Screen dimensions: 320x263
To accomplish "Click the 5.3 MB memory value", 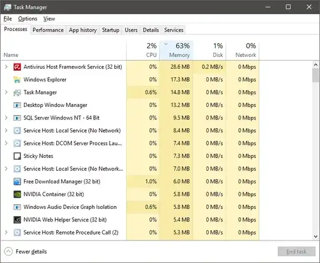I will tap(181, 233).
